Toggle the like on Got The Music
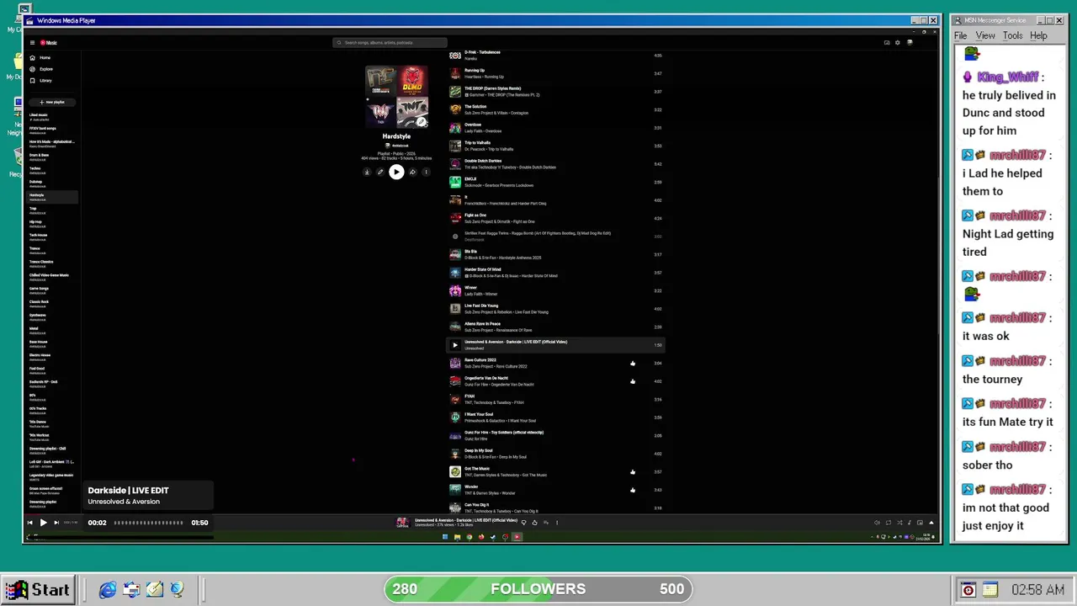 (633, 472)
